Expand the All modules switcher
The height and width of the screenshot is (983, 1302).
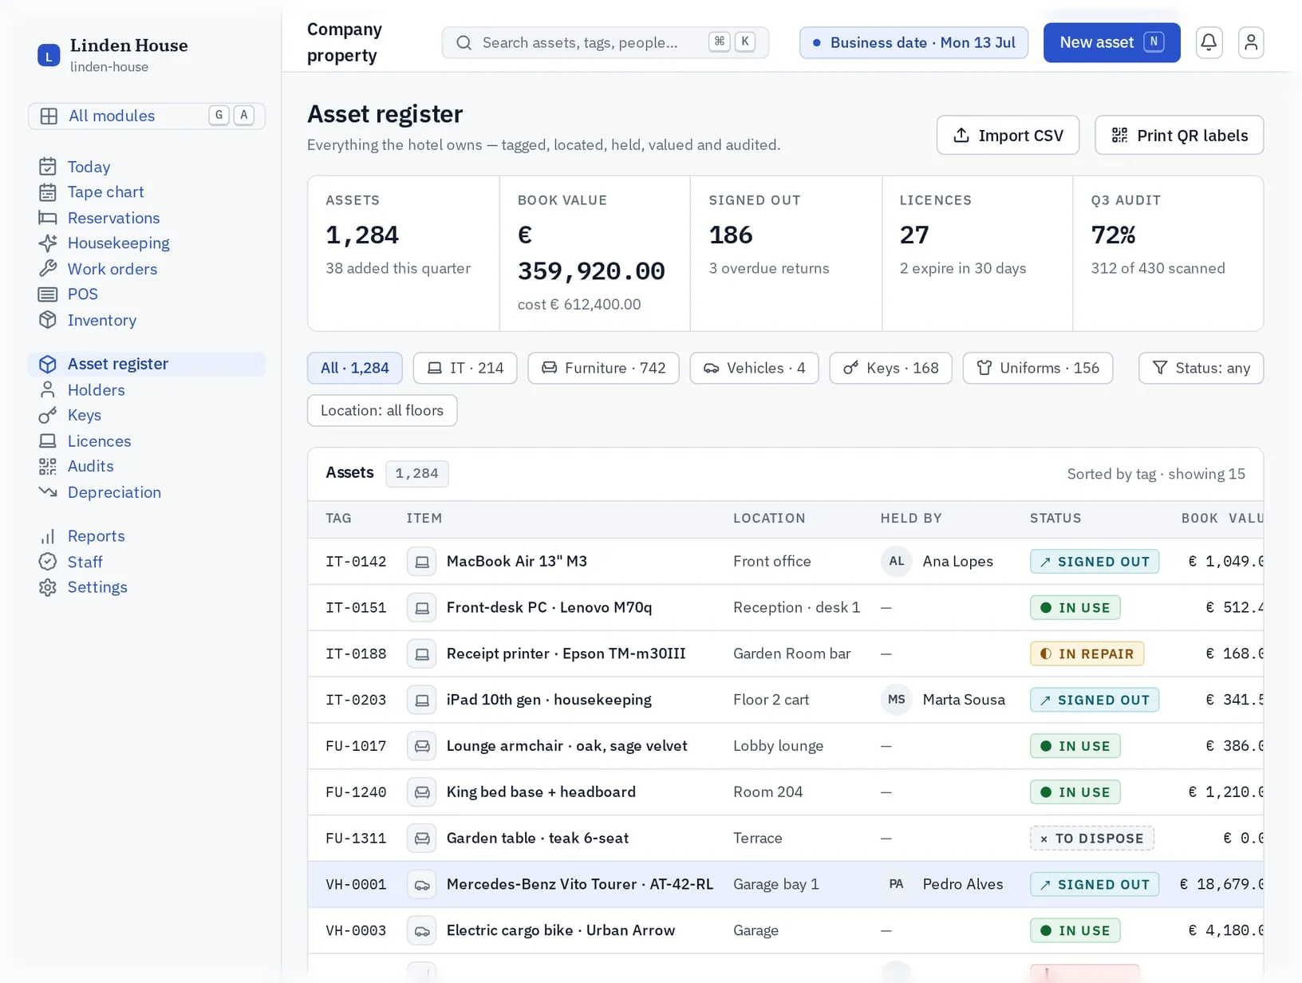pyautogui.click(x=147, y=116)
